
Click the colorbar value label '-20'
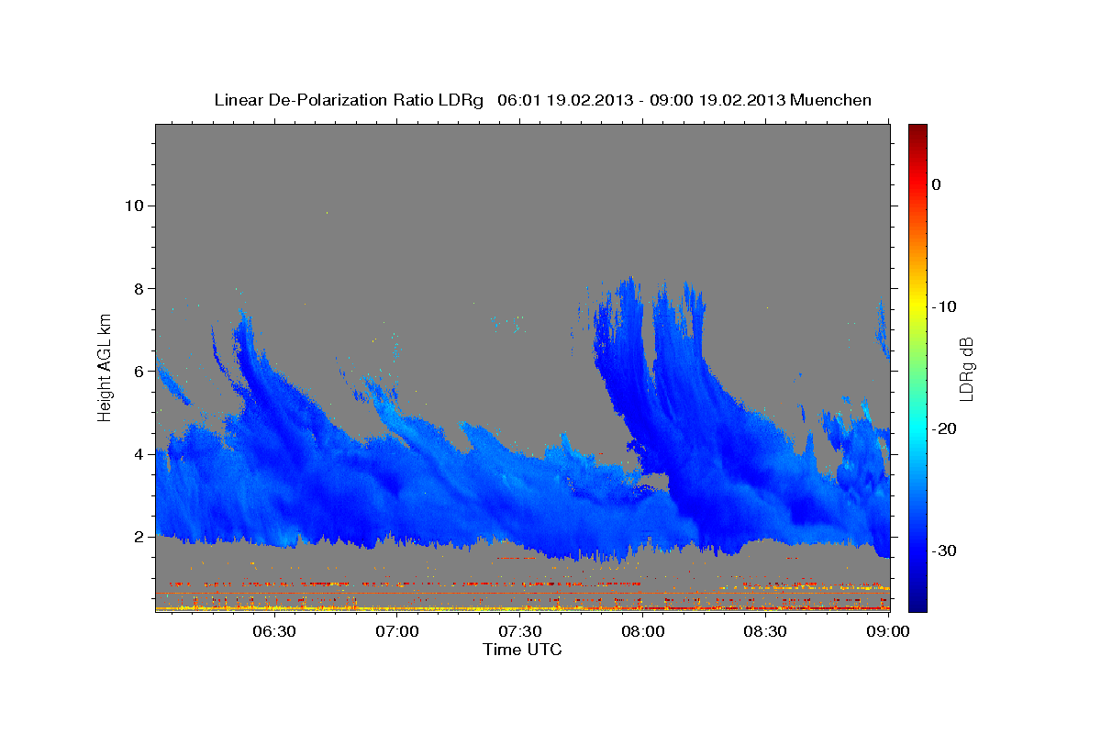(x=944, y=428)
